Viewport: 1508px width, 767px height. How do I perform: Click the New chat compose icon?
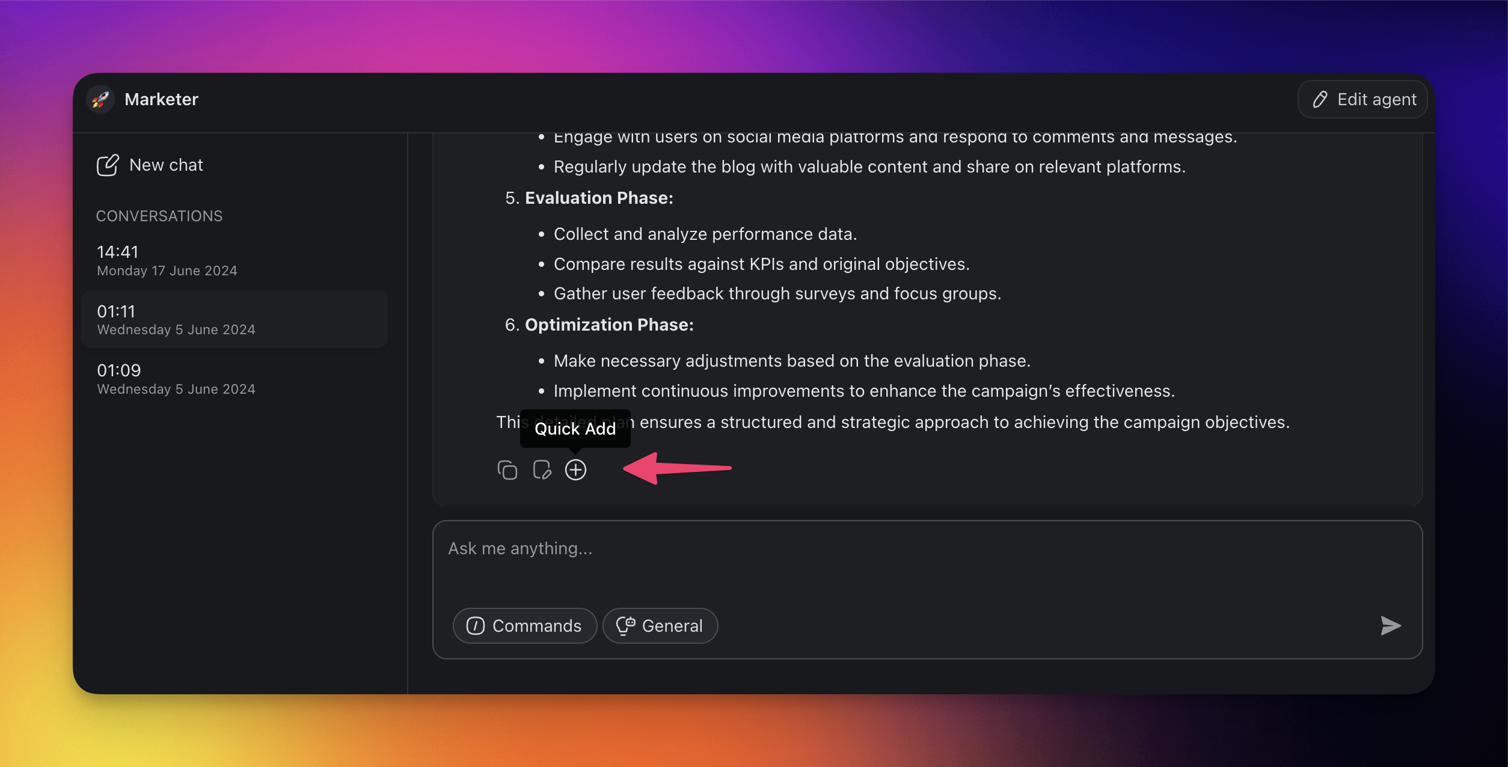(x=108, y=165)
